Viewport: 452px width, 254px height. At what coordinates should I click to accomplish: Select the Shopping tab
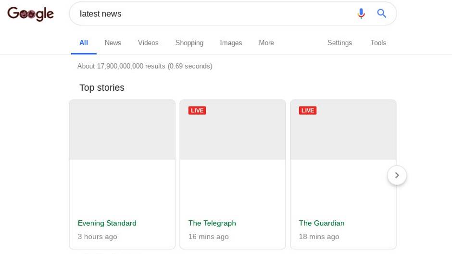(189, 43)
